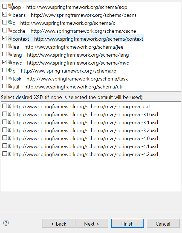
Task: Select the util schema row text
Action: tap(68, 87)
